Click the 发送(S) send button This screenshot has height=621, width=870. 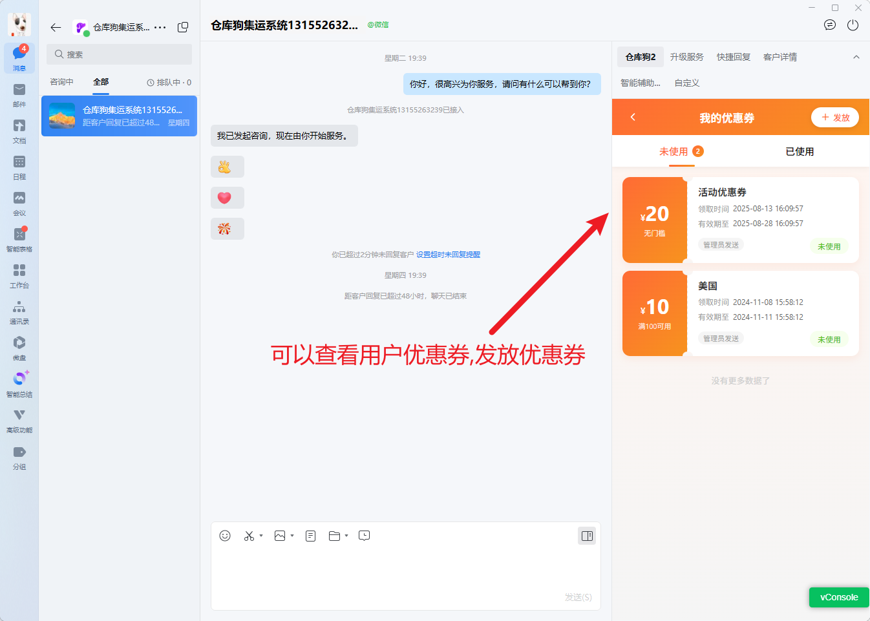click(578, 597)
